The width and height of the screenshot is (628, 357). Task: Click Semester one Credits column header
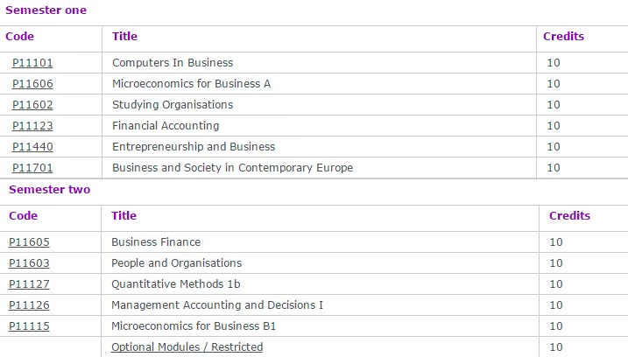[563, 37]
